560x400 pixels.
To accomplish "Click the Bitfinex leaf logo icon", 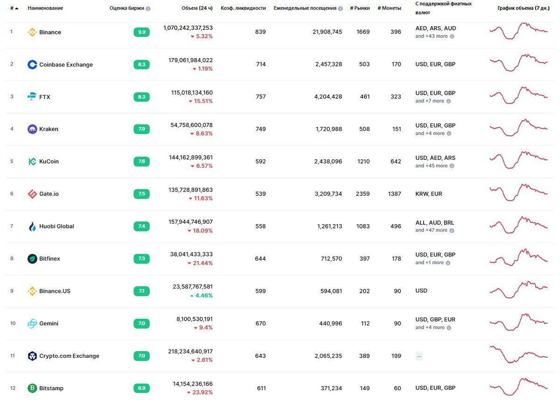I will [32, 259].
